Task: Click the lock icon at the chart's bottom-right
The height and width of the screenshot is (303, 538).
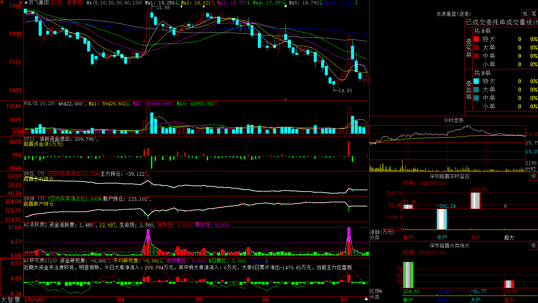Action: coord(367,299)
